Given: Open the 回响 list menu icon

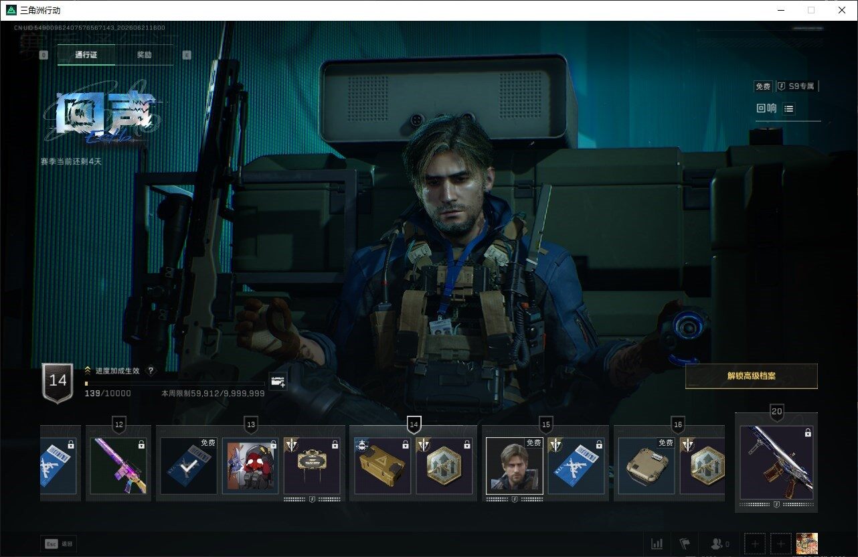Looking at the screenshot, I should click(788, 108).
